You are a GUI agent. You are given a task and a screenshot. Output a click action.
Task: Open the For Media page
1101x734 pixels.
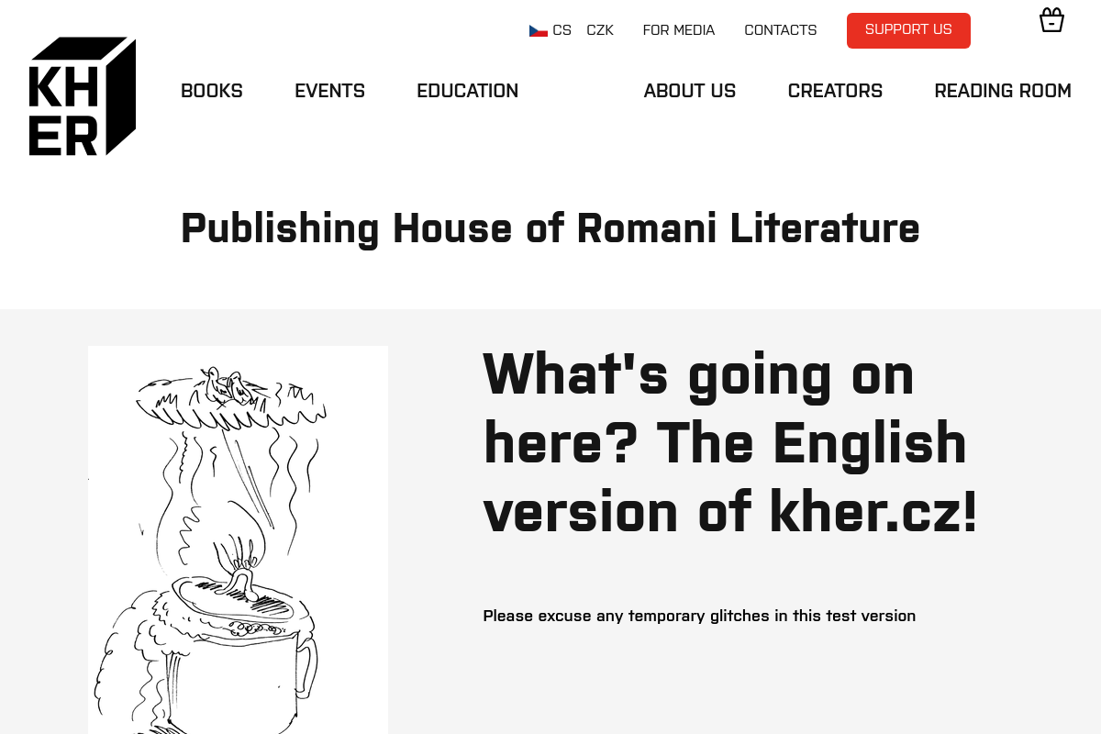coord(679,30)
